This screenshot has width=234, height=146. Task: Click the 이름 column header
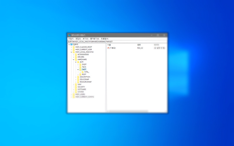[x=109, y=45]
